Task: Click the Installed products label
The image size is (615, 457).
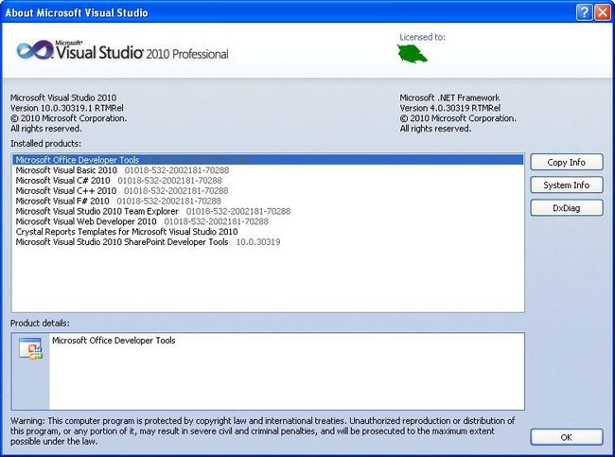Action: tap(46, 144)
